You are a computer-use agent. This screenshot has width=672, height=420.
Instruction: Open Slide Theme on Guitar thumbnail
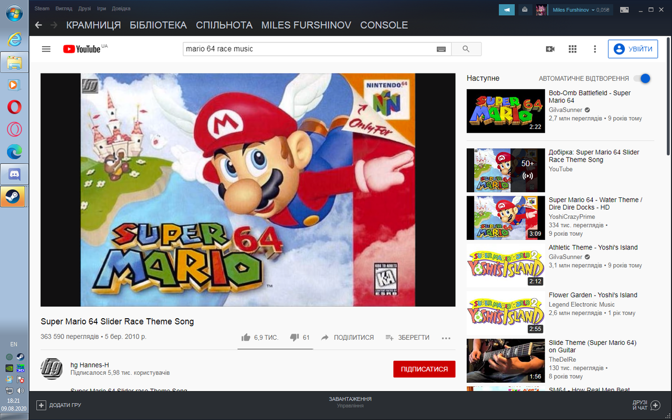(x=506, y=361)
